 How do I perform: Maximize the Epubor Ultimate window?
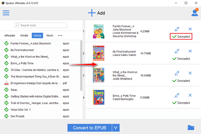pos(186,3)
